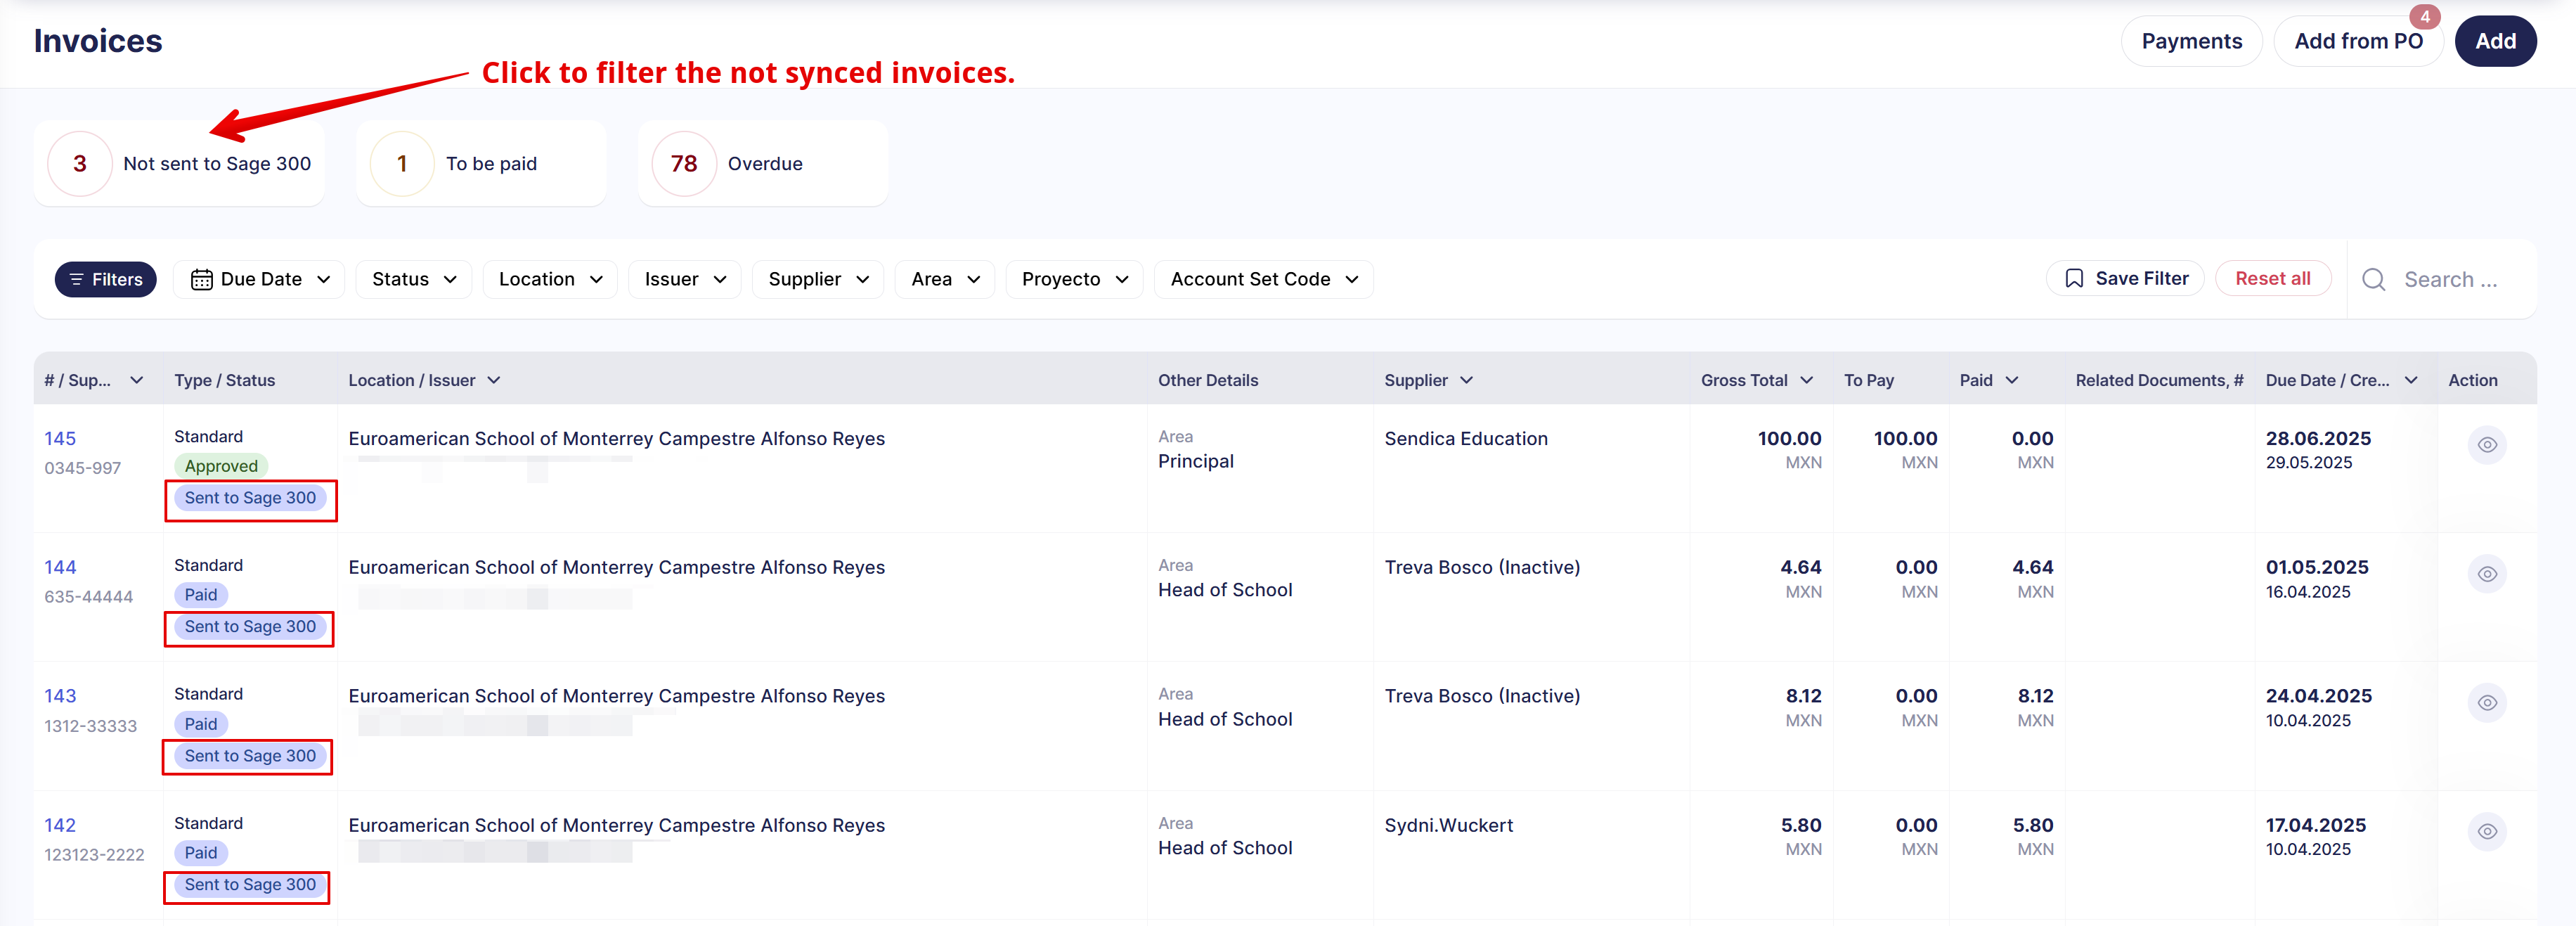The image size is (2576, 926).
Task: Toggle the To be paid filter card
Action: tap(481, 164)
